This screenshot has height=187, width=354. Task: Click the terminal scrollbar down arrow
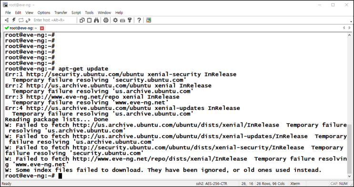point(350,176)
